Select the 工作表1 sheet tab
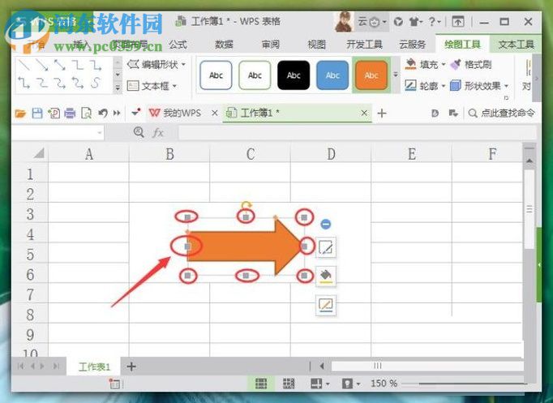 pos(94,367)
